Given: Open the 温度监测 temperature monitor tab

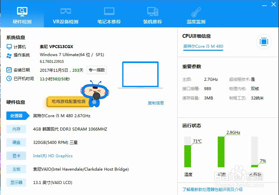Looking at the screenshot, I should [x=196, y=16].
